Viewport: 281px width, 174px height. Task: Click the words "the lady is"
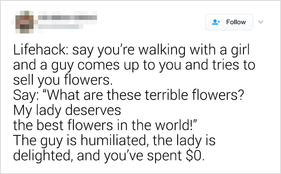[184, 140]
